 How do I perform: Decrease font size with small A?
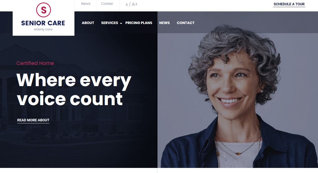click(x=127, y=5)
